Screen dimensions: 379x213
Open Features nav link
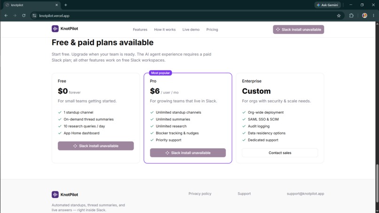[140, 30]
